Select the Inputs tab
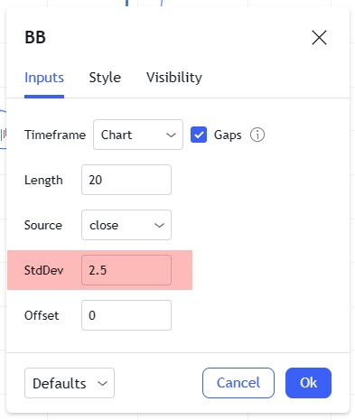The height and width of the screenshot is (420, 355). tap(44, 78)
